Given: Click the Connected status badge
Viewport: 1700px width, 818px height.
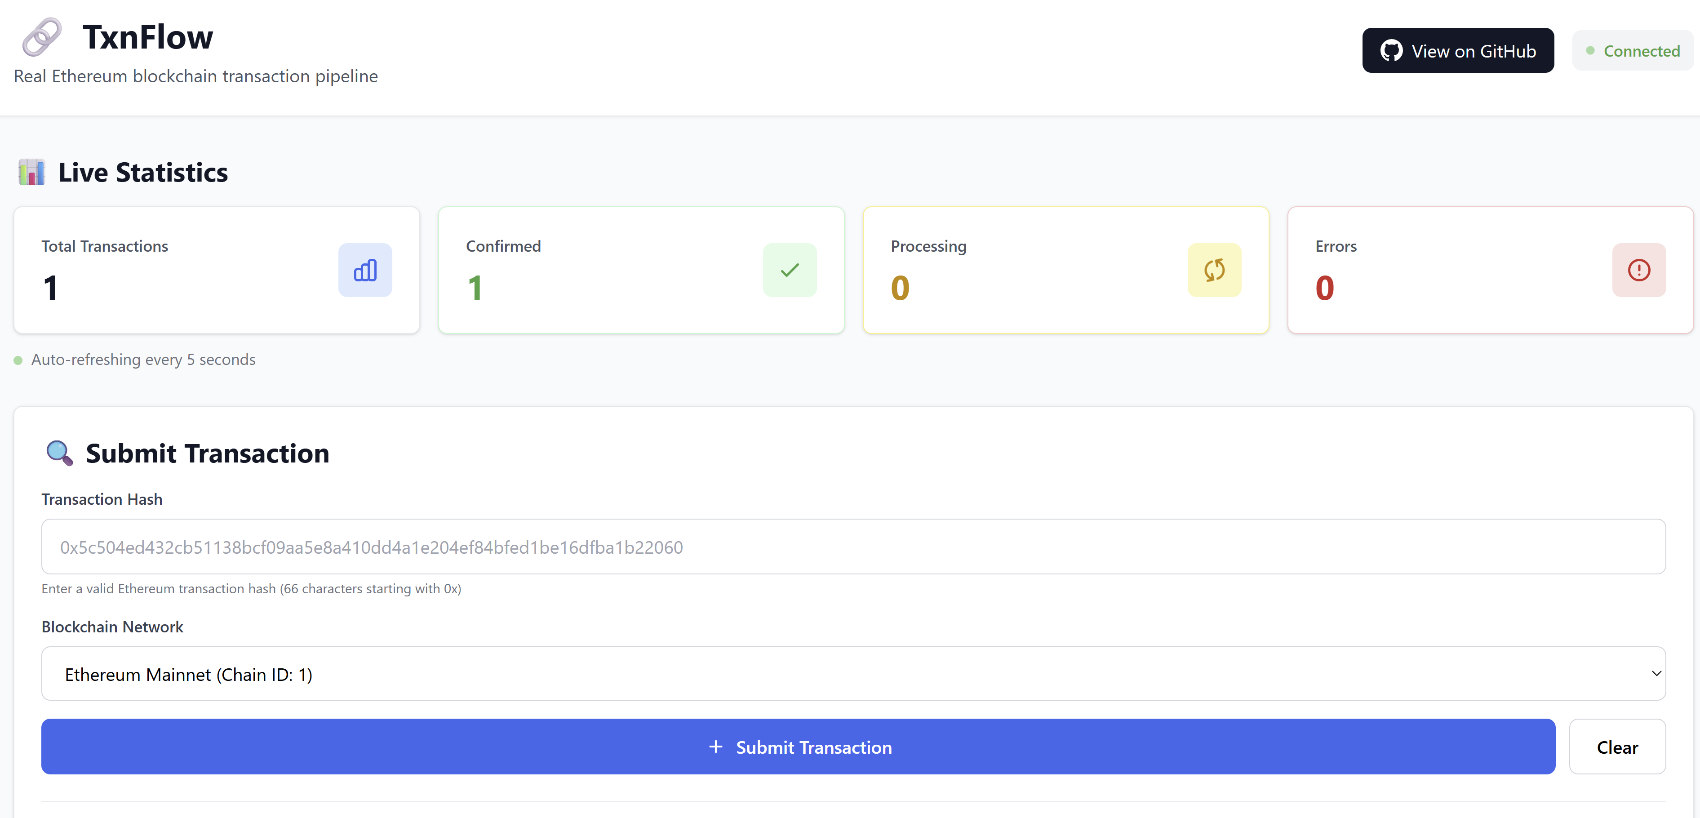Looking at the screenshot, I should [1633, 51].
